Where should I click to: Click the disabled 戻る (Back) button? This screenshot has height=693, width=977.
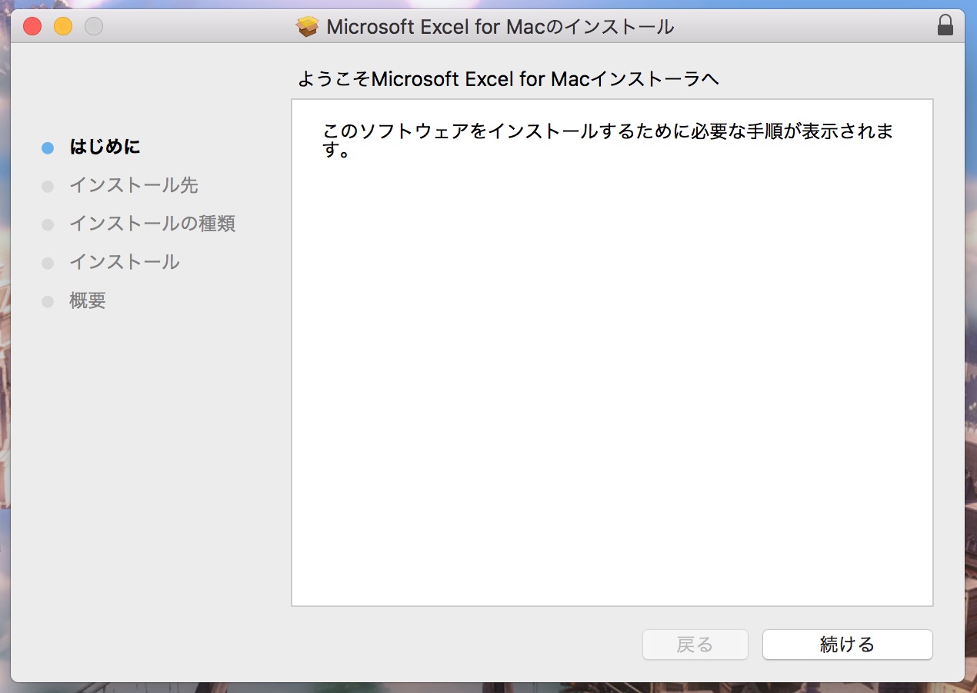pyautogui.click(x=695, y=645)
